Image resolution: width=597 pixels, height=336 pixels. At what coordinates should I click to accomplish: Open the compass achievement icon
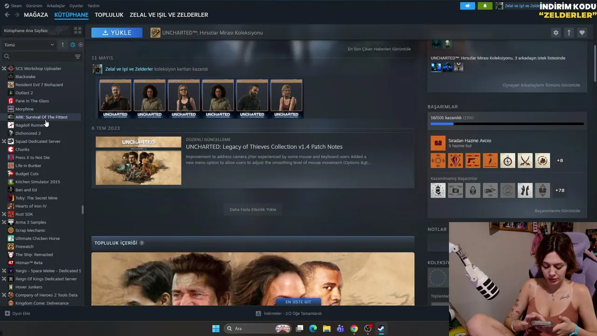point(507,161)
